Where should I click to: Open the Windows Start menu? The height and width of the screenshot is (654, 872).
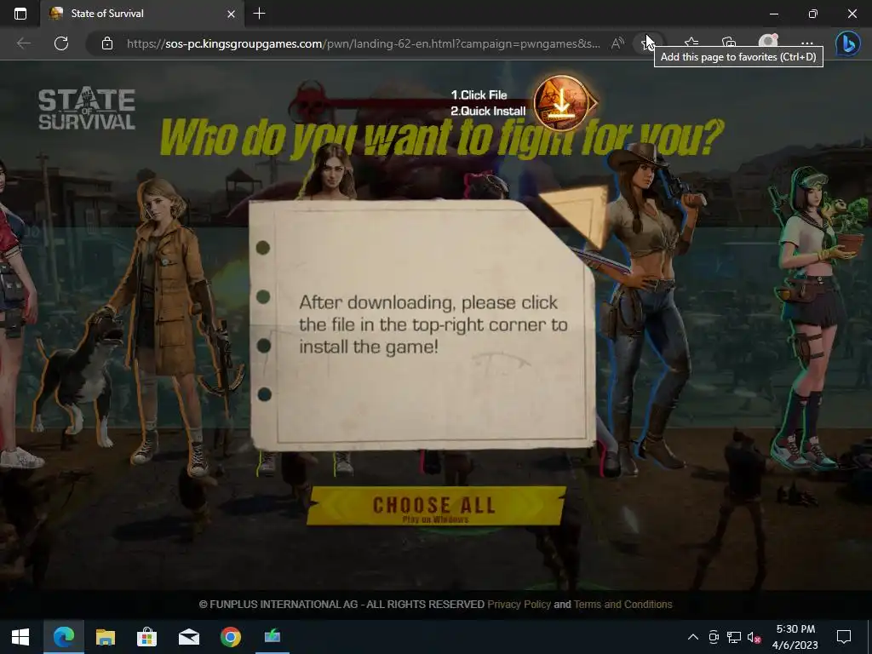[x=20, y=637]
